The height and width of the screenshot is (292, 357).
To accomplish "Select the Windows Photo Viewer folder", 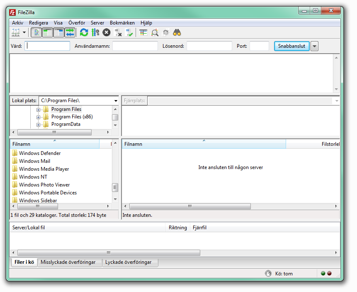I will 44,184.
